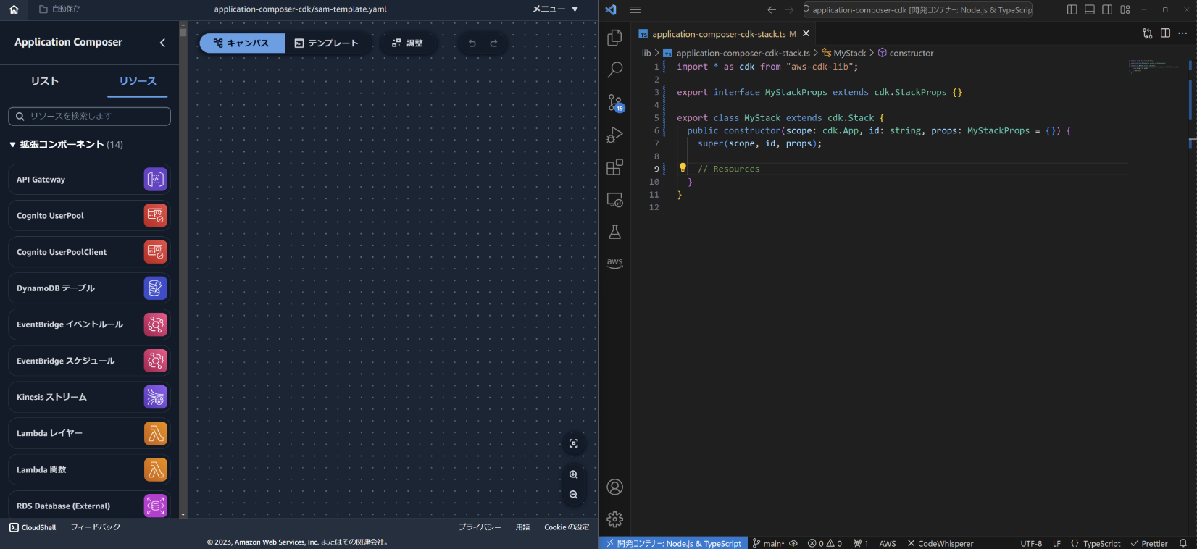Open the フィードバック link
Image resolution: width=1197 pixels, height=549 pixels.
coord(96,527)
